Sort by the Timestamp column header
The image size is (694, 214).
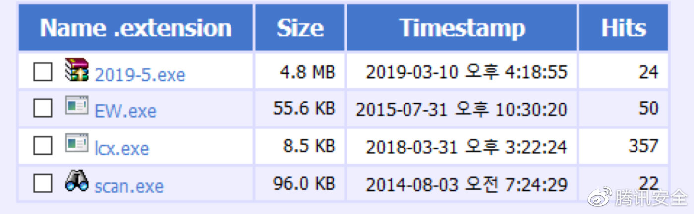(462, 28)
